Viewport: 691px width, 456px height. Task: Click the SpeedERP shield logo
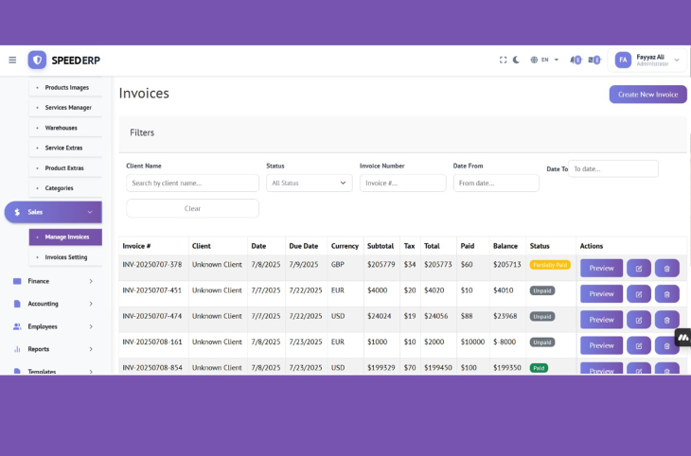(x=37, y=60)
